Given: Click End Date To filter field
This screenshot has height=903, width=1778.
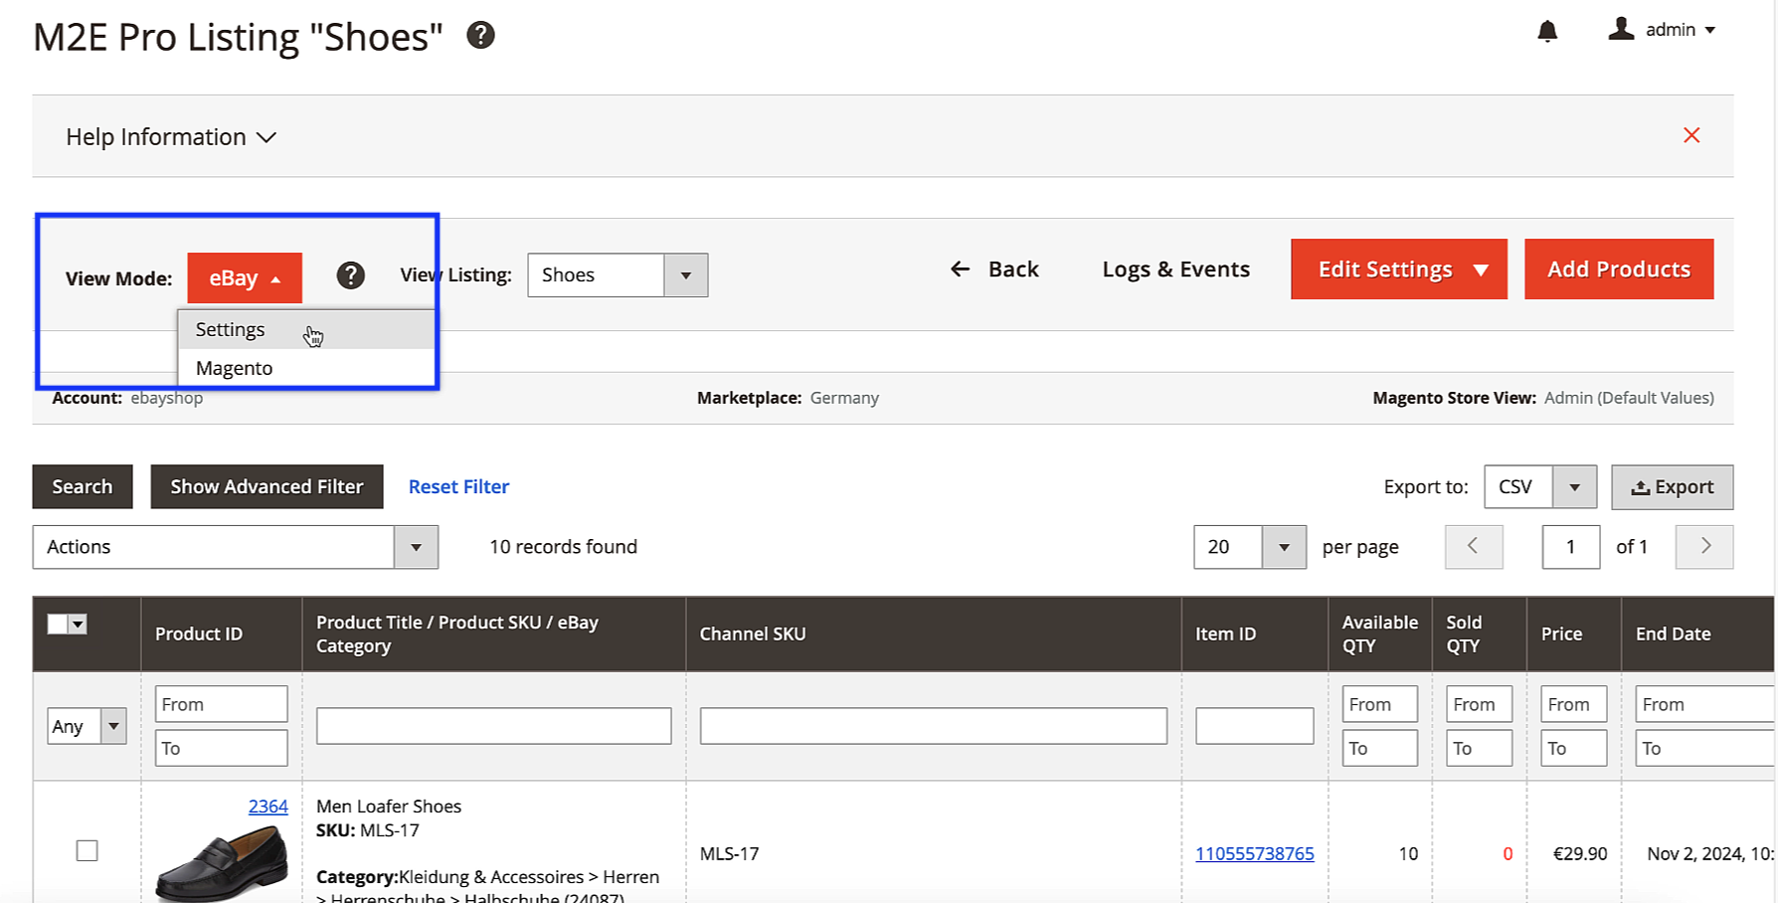Looking at the screenshot, I should pos(1704,748).
